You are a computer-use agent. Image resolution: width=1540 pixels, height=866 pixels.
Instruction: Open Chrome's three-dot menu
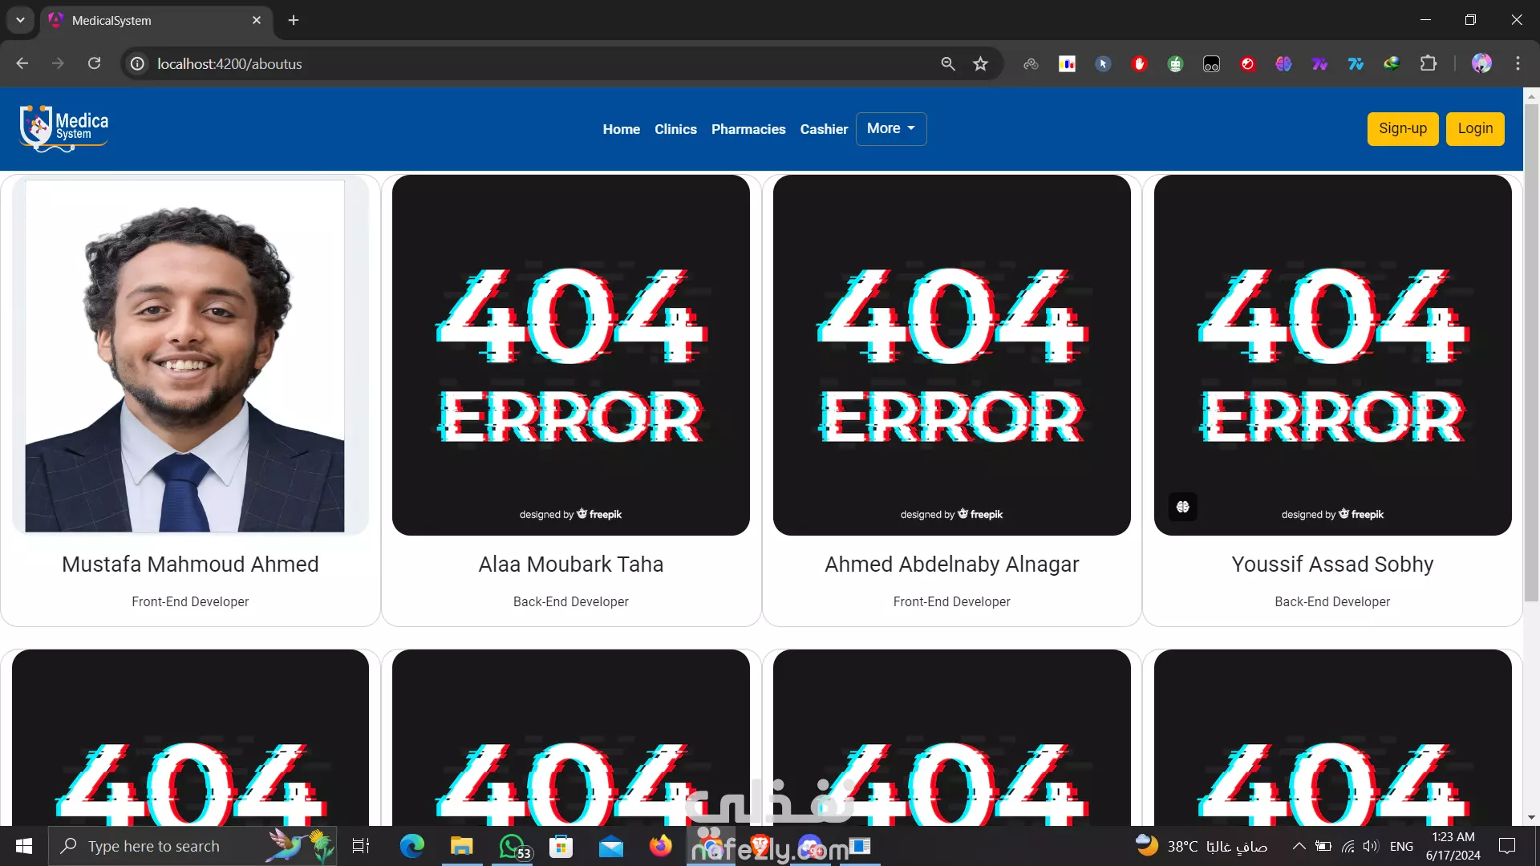[x=1518, y=63]
